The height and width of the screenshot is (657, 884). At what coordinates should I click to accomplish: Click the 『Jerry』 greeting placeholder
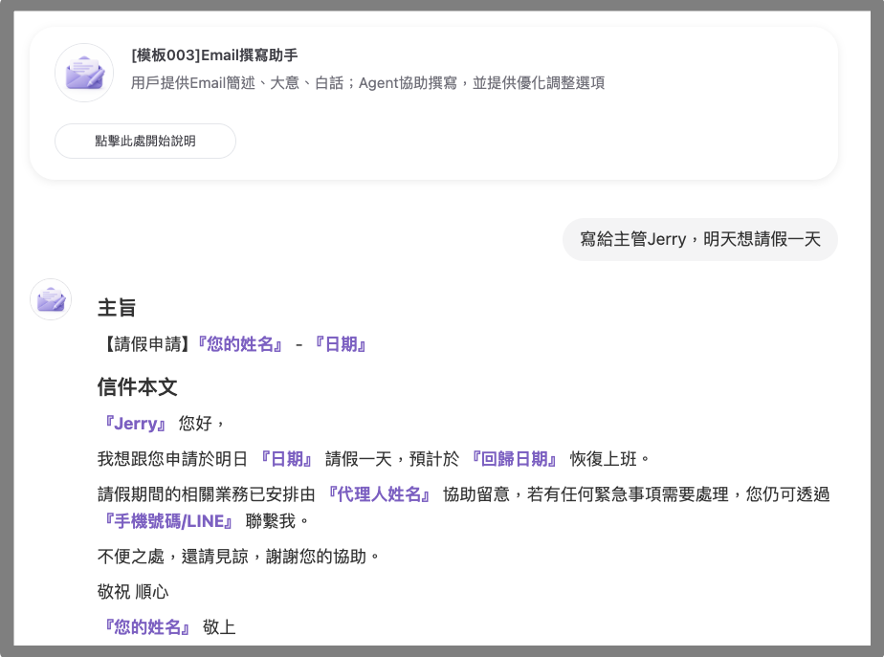[x=135, y=424]
